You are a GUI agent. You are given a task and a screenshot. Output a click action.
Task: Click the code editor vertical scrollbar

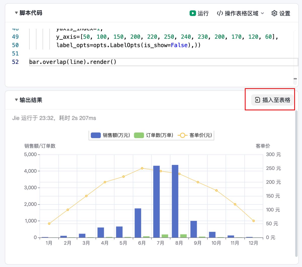click(295, 79)
